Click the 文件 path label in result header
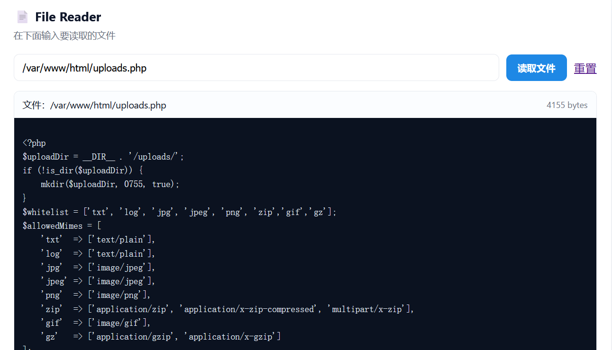This screenshot has height=350, width=612. coord(94,105)
